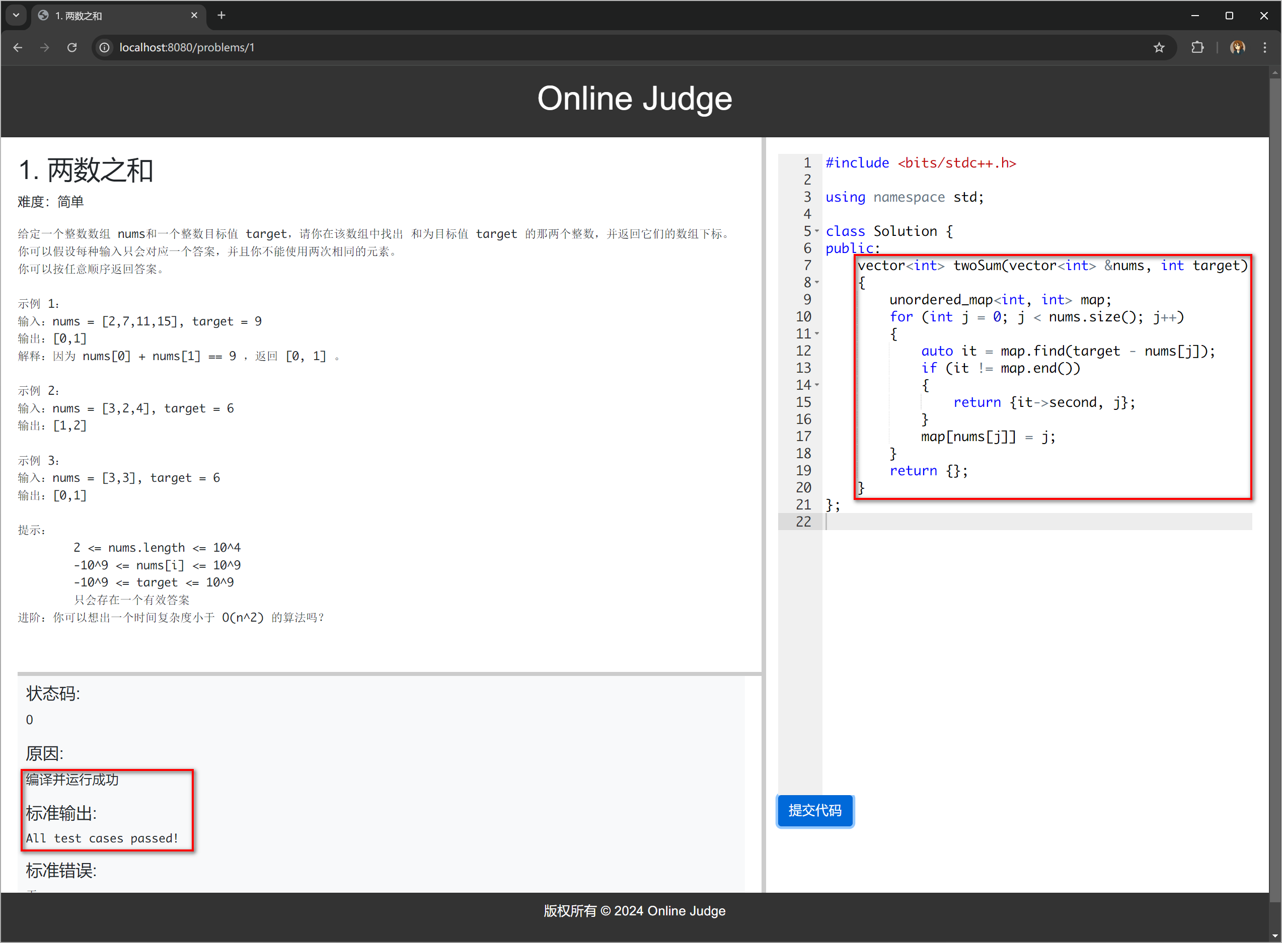Click the browser back arrow
This screenshot has width=1282, height=943.
18,47
